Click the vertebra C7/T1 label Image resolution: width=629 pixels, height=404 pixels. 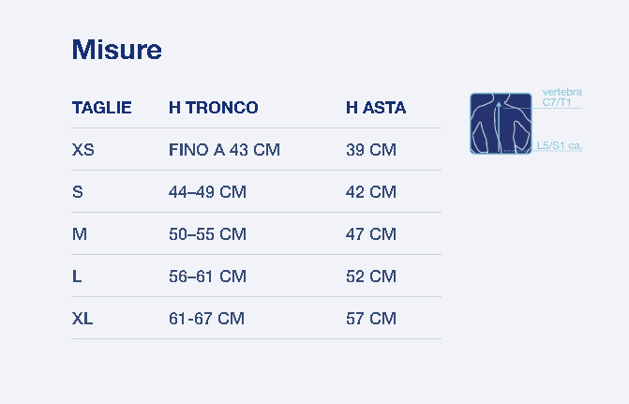tap(562, 97)
